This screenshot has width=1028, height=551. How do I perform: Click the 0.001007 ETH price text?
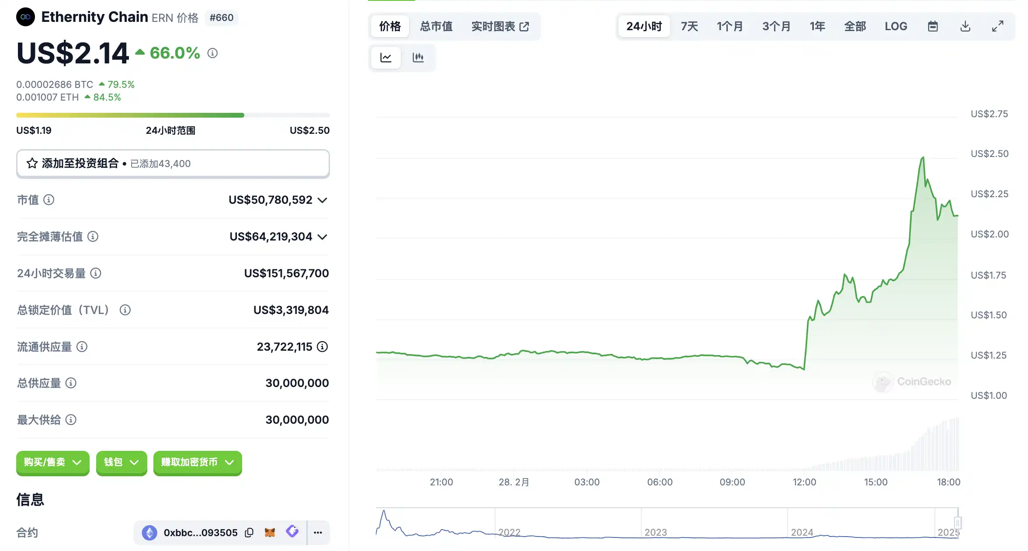[48, 97]
